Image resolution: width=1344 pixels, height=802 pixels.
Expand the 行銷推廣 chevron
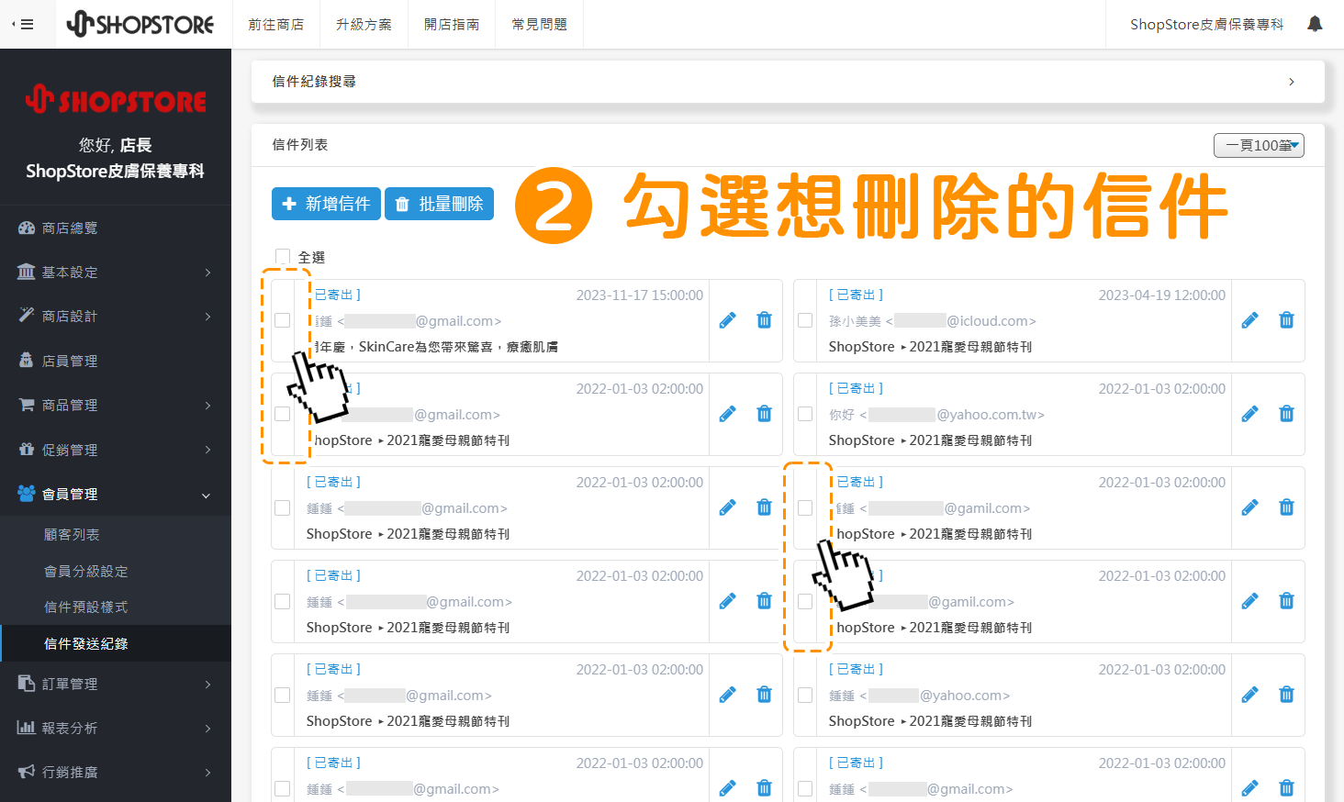point(207,773)
